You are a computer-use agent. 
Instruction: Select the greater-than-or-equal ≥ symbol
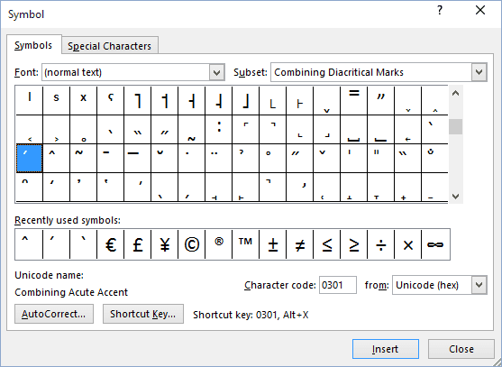click(x=354, y=244)
